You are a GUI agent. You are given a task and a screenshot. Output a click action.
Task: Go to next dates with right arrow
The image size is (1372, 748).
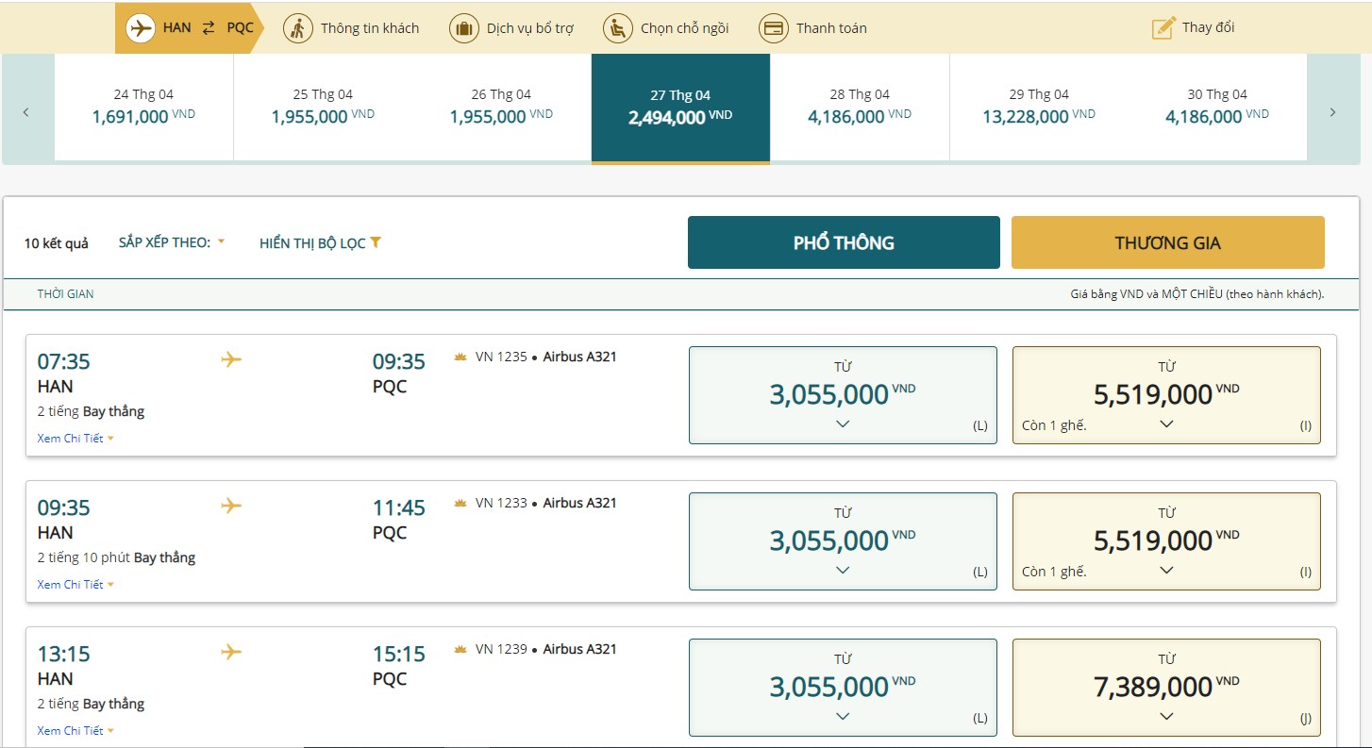pos(1332,112)
